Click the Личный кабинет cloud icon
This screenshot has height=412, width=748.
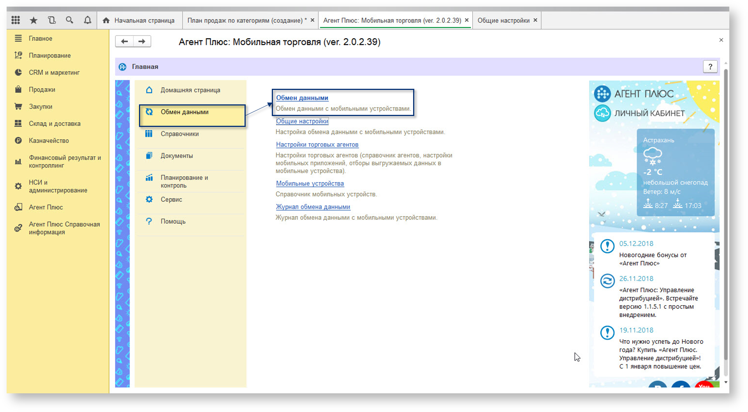(x=602, y=113)
